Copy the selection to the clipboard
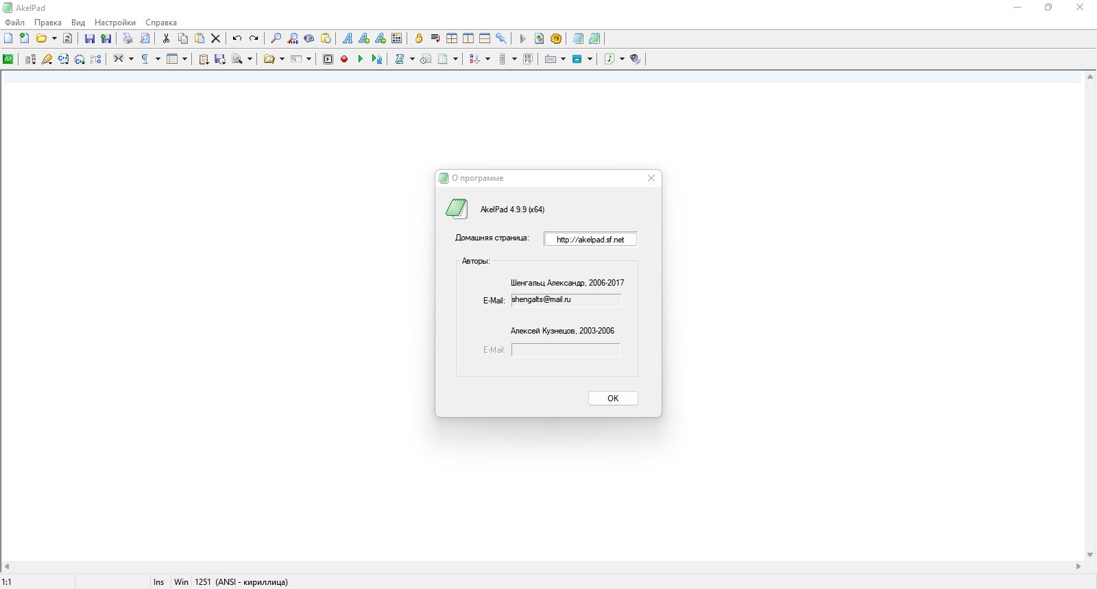Image resolution: width=1097 pixels, height=589 pixels. click(183, 38)
